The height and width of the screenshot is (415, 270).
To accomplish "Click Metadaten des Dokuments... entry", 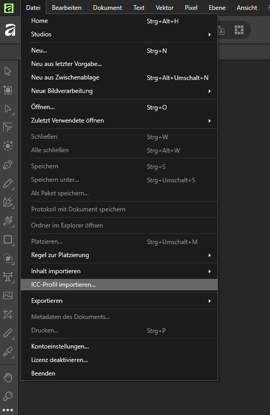I will [x=119, y=317].
